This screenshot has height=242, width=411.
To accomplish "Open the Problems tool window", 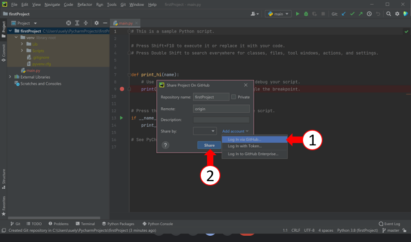I will (58, 224).
